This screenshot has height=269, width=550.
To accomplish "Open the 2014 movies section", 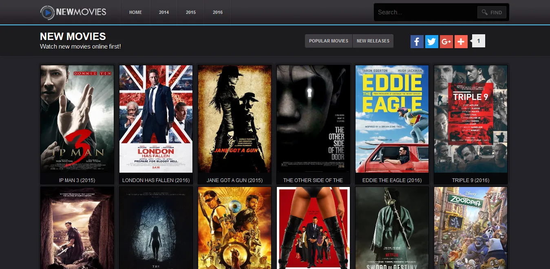I will point(164,12).
